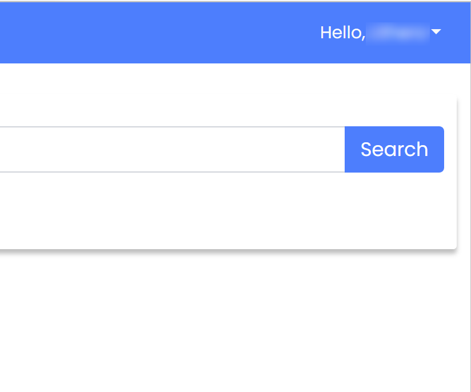Click the white down-triangle icon in header
471x392 pixels.
point(436,31)
